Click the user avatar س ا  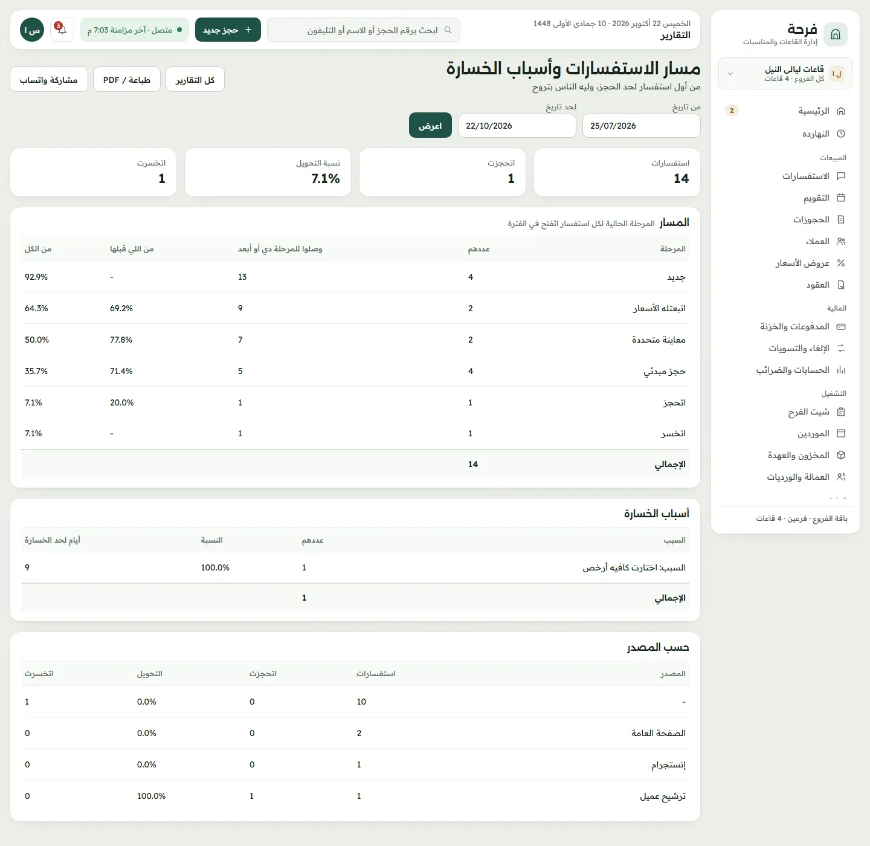pyautogui.click(x=32, y=30)
